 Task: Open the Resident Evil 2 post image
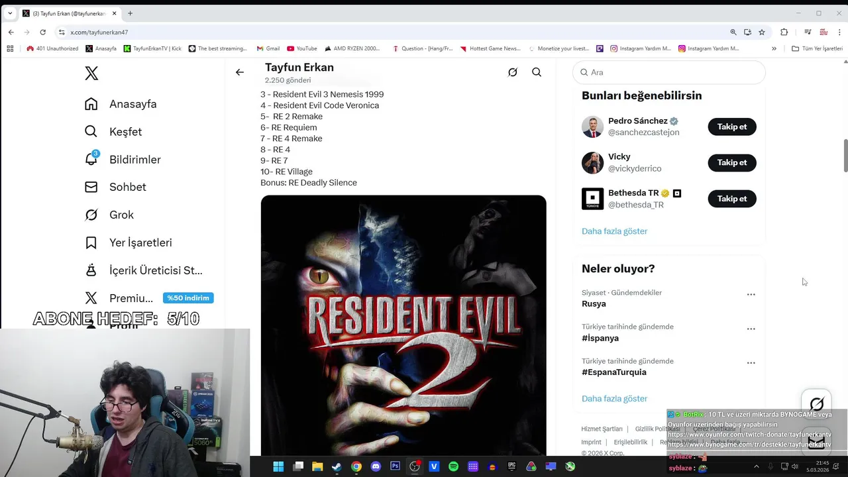pos(403,325)
